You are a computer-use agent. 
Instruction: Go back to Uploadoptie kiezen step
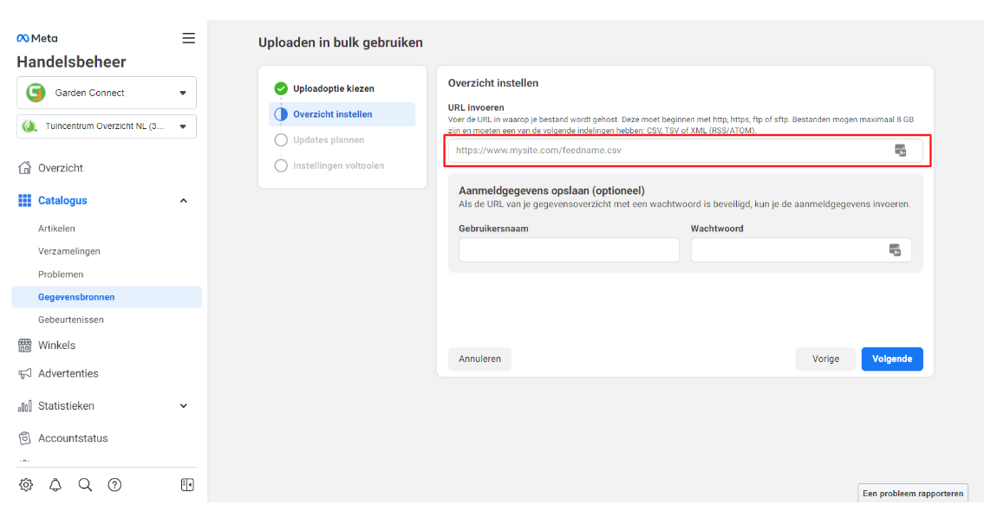tap(333, 88)
